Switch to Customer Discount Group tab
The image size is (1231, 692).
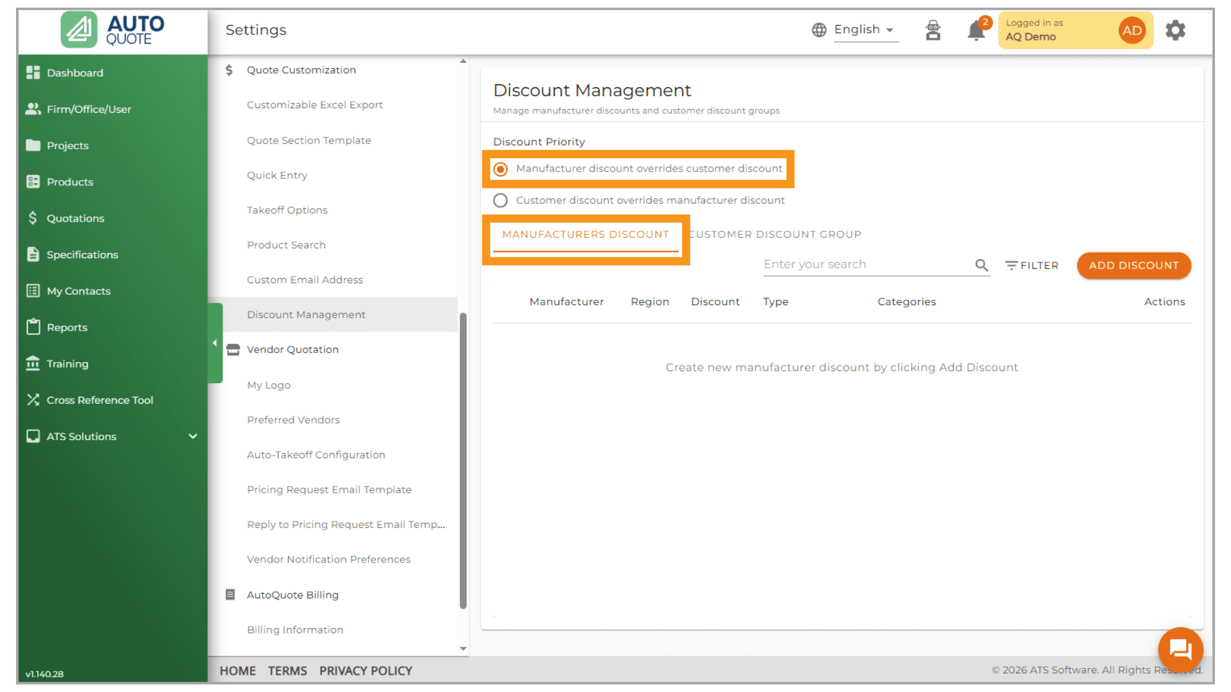coord(775,235)
